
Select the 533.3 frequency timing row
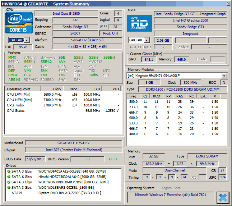click(177, 123)
